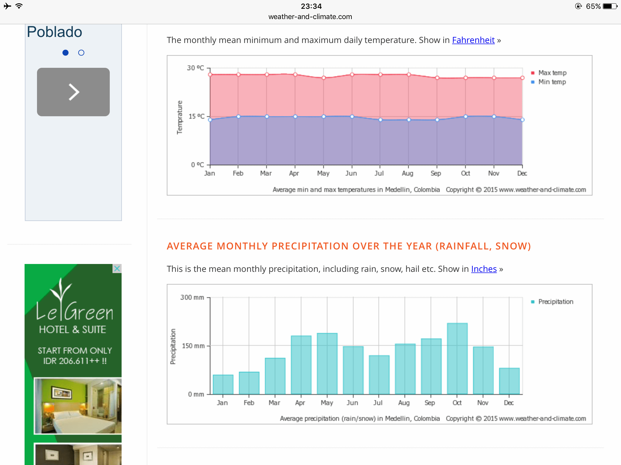Toggle Min temp legend swatch
The image size is (621, 465).
click(533, 82)
